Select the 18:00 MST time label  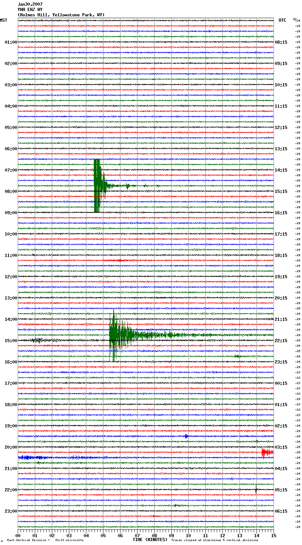[11, 405]
